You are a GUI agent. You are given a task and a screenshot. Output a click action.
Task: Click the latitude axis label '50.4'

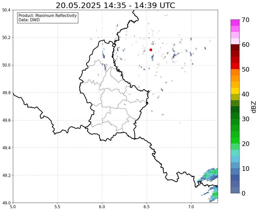click(6, 10)
